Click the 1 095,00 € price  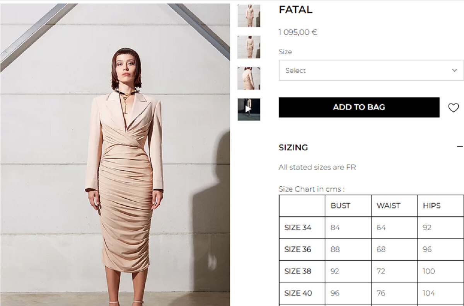click(x=298, y=32)
